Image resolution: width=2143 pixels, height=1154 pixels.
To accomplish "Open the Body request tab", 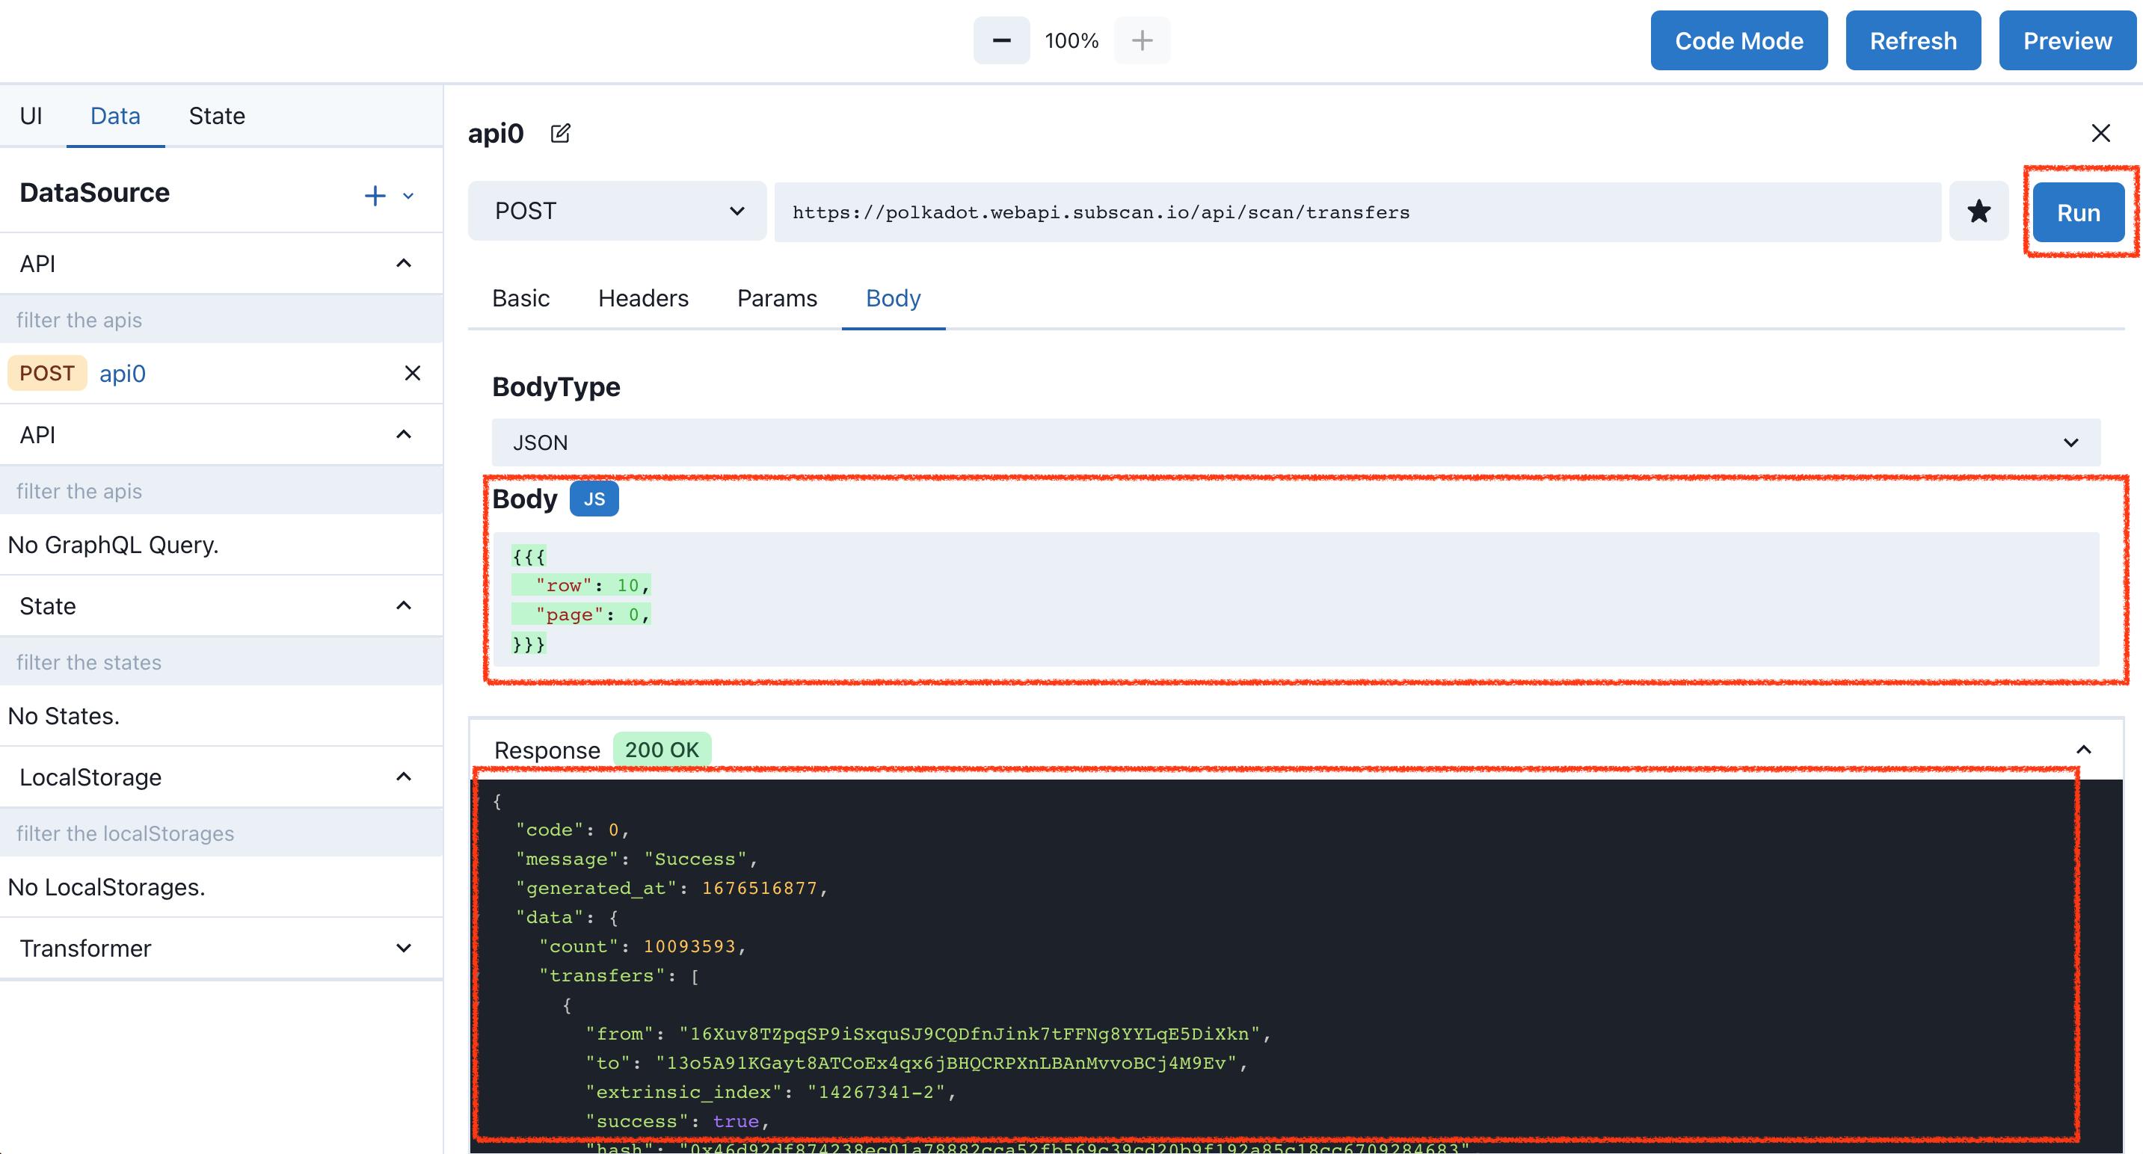I will click(894, 298).
